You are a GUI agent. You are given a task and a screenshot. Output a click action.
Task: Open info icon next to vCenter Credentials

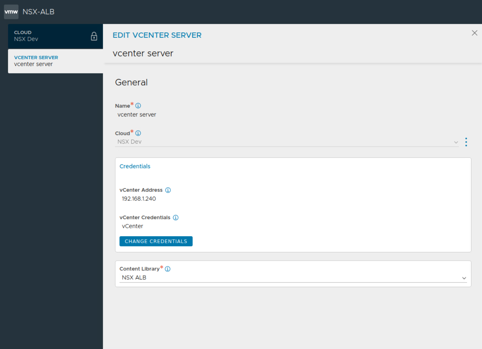tap(176, 218)
